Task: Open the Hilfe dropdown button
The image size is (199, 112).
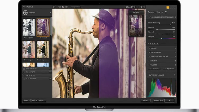Action: [x=27, y=101]
